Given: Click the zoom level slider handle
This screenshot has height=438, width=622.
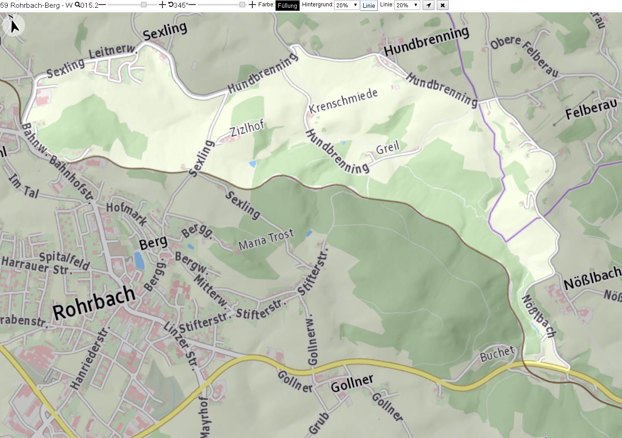Looking at the screenshot, I should pyautogui.click(x=144, y=5).
